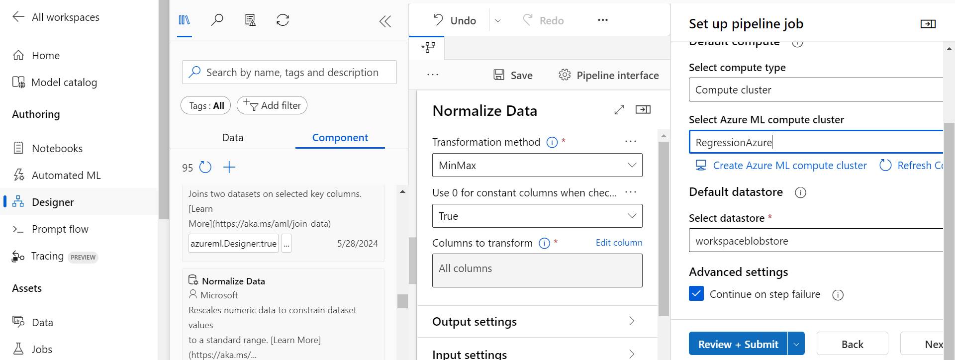
Task: Click the Add filter button
Action: coord(272,105)
